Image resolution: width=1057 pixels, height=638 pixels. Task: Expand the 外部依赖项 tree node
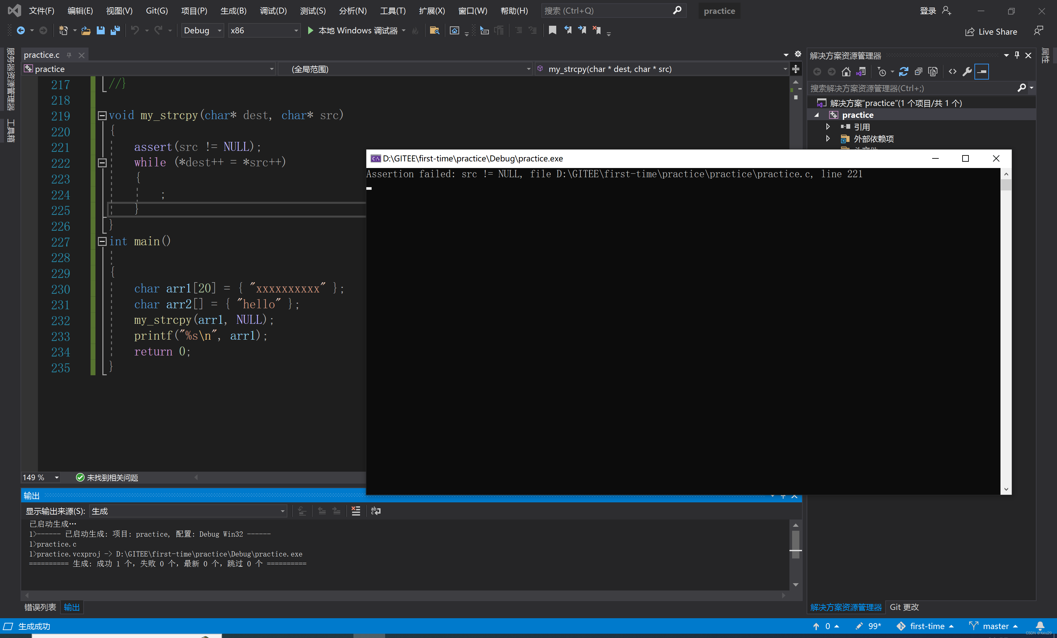(x=827, y=139)
